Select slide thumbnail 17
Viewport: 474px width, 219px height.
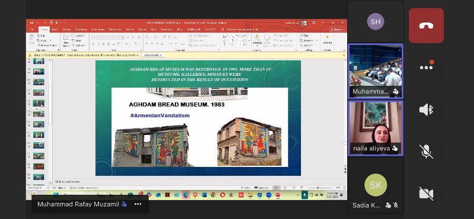[39, 156]
